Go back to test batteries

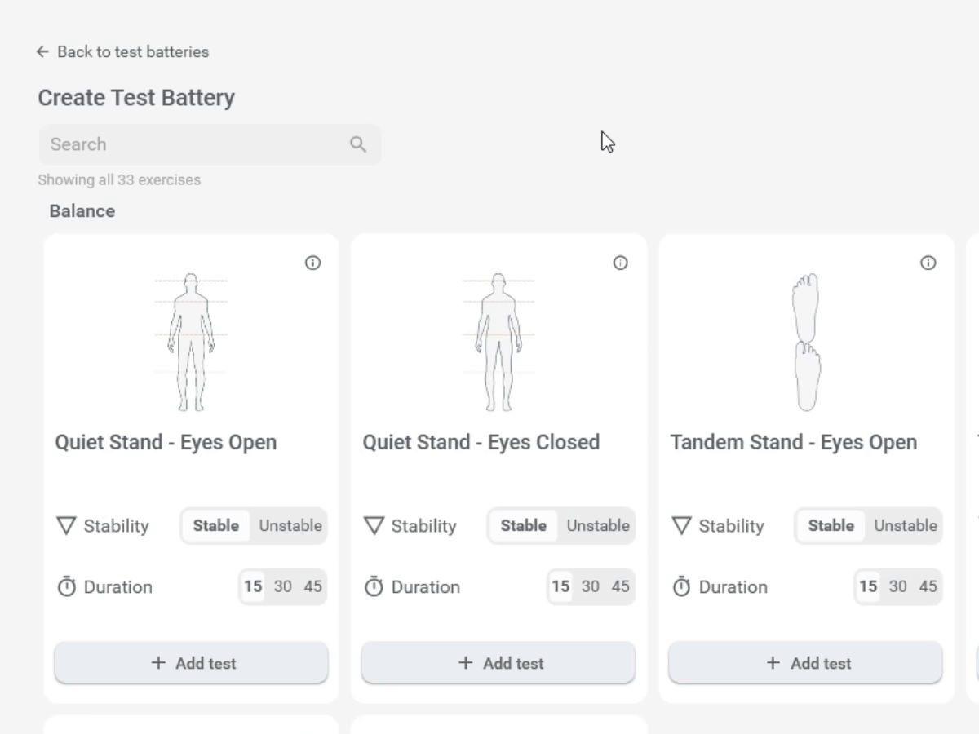(122, 51)
